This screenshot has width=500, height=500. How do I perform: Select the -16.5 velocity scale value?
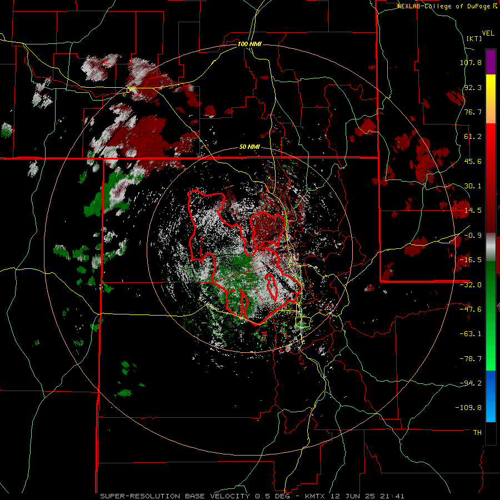(x=471, y=260)
